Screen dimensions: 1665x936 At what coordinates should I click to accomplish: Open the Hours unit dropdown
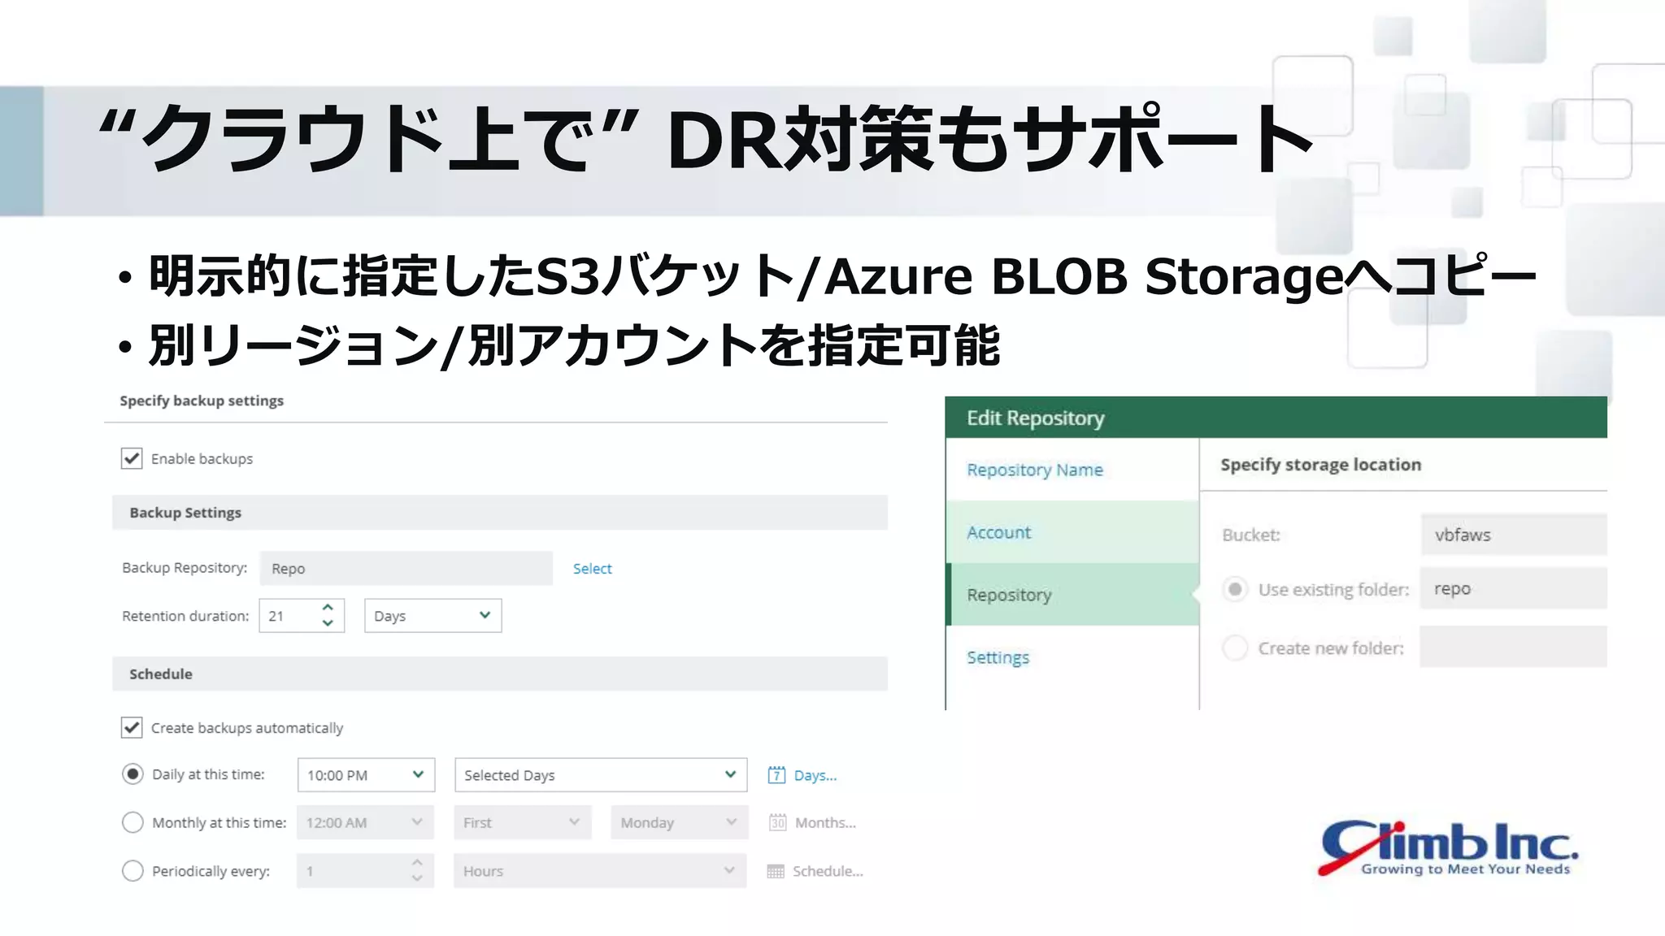click(600, 871)
